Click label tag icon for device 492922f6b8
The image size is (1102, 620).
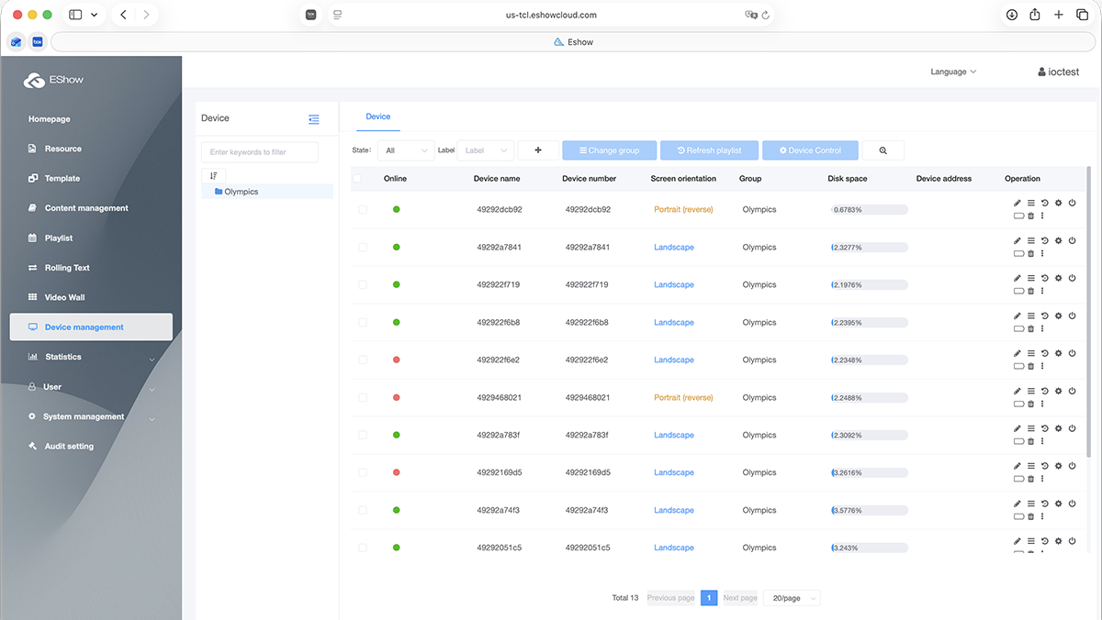pyautogui.click(x=1018, y=328)
